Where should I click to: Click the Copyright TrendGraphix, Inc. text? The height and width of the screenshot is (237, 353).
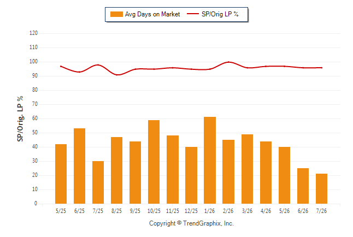pyautogui.click(x=191, y=223)
